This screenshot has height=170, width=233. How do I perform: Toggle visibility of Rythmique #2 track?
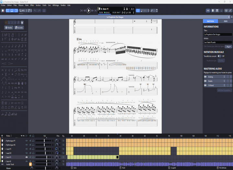26,145
